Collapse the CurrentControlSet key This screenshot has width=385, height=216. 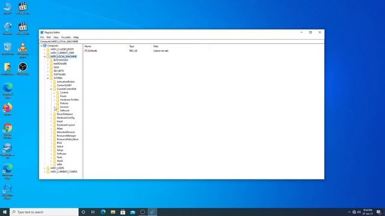coord(51,89)
